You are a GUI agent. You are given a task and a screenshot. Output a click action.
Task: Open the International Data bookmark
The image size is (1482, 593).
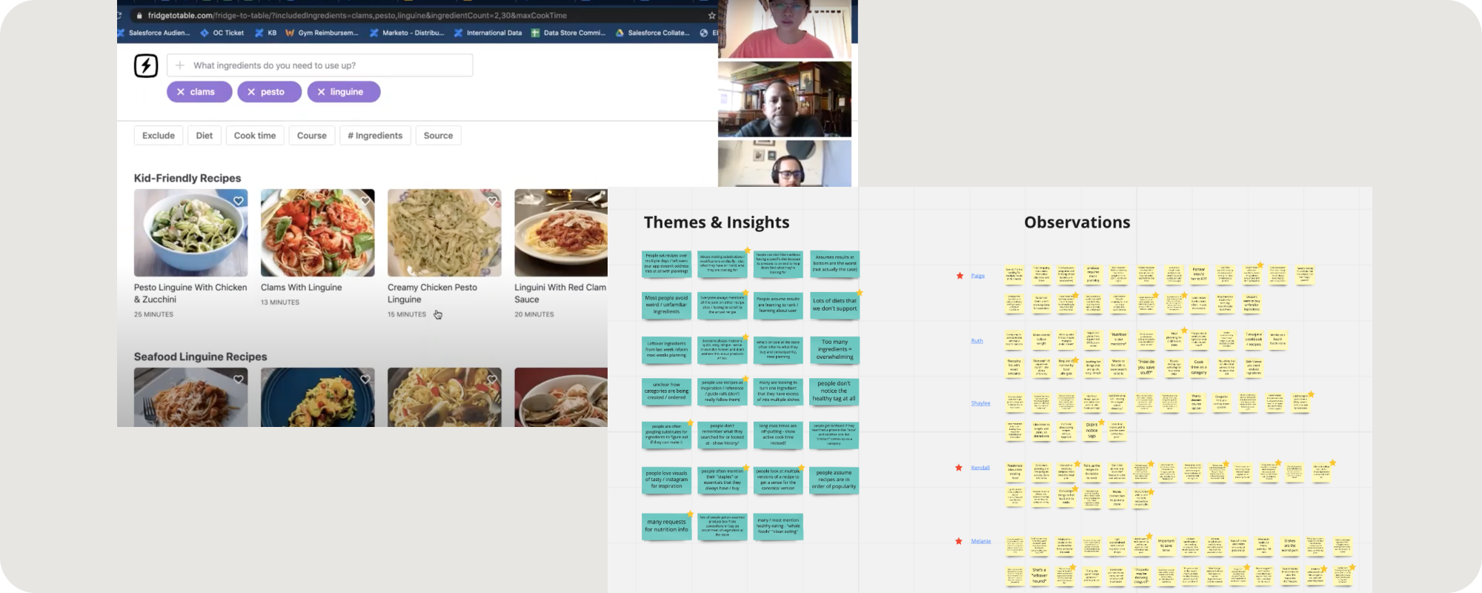(x=488, y=33)
